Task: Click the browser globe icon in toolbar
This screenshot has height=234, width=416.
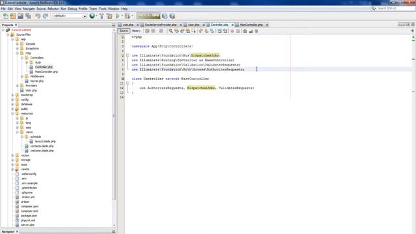Action: coord(92,16)
